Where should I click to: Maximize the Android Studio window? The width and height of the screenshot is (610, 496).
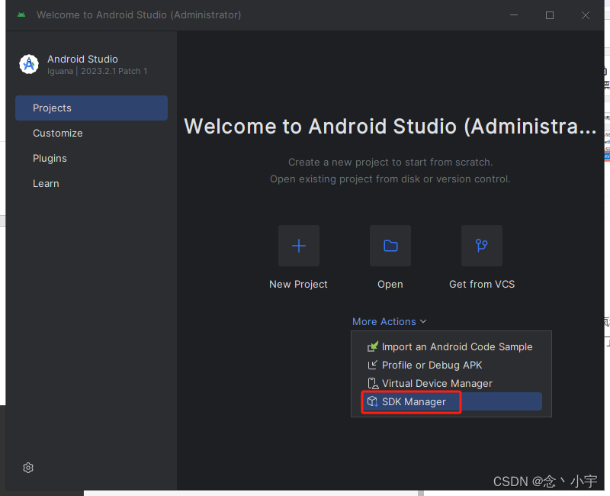pyautogui.click(x=550, y=15)
